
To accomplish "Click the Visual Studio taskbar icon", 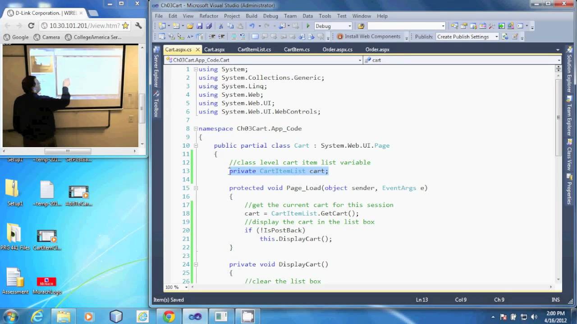I will [x=195, y=317].
